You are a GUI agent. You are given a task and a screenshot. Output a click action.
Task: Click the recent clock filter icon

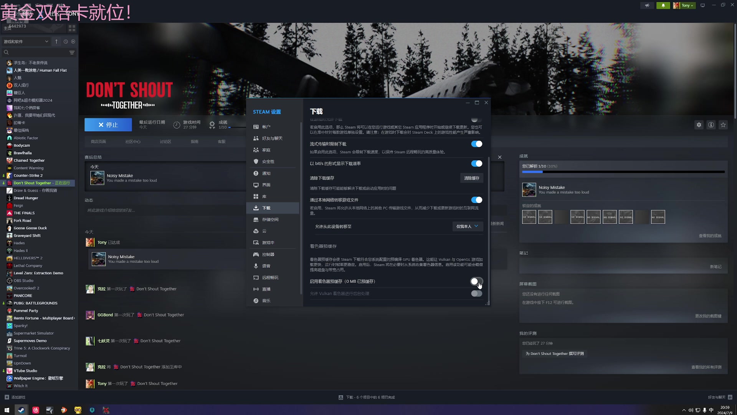click(66, 41)
